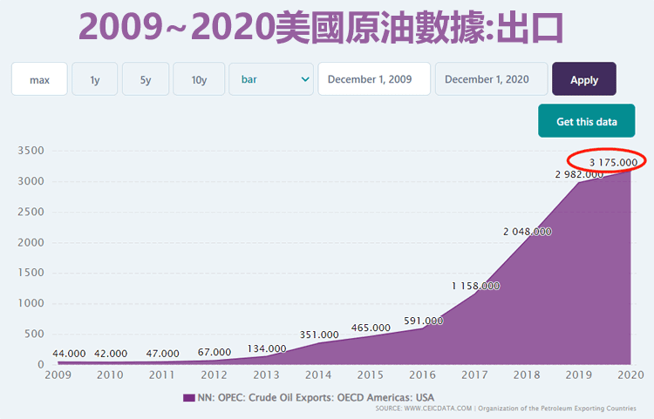Open the bar chart type dropdown
The image size is (654, 419).
(270, 79)
